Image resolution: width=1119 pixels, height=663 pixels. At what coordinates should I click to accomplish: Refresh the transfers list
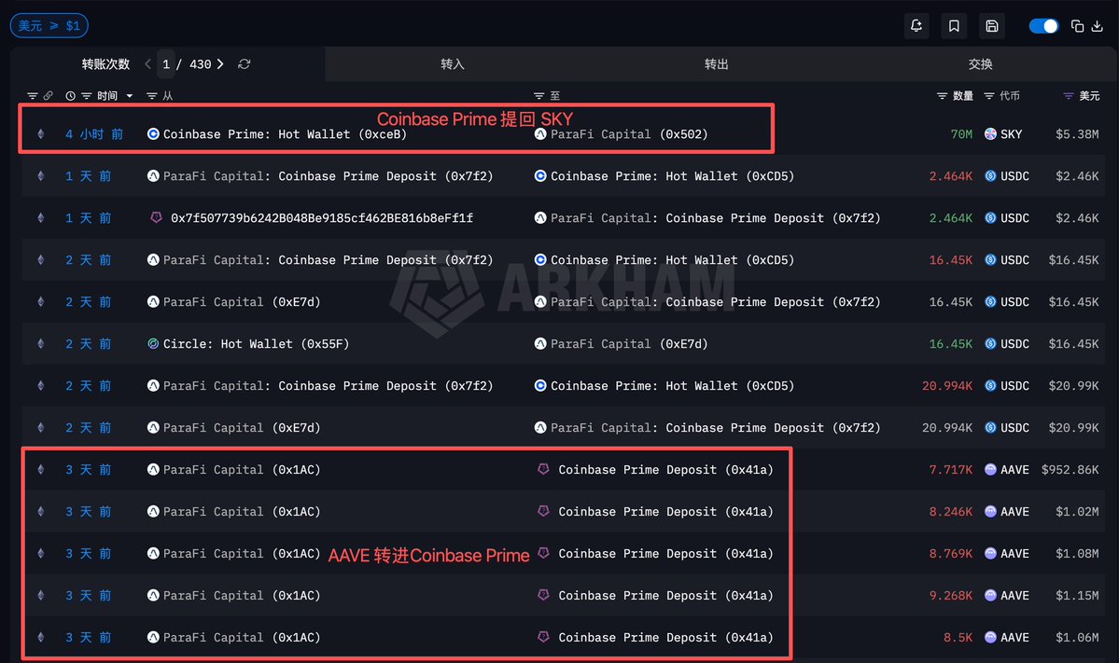pyautogui.click(x=245, y=64)
